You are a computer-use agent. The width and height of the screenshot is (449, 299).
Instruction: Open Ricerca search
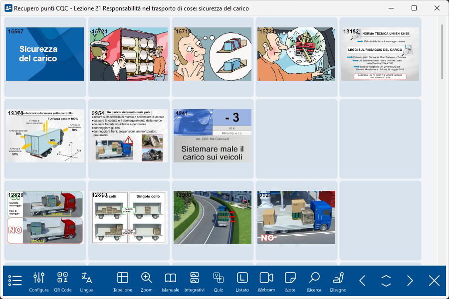point(314,282)
